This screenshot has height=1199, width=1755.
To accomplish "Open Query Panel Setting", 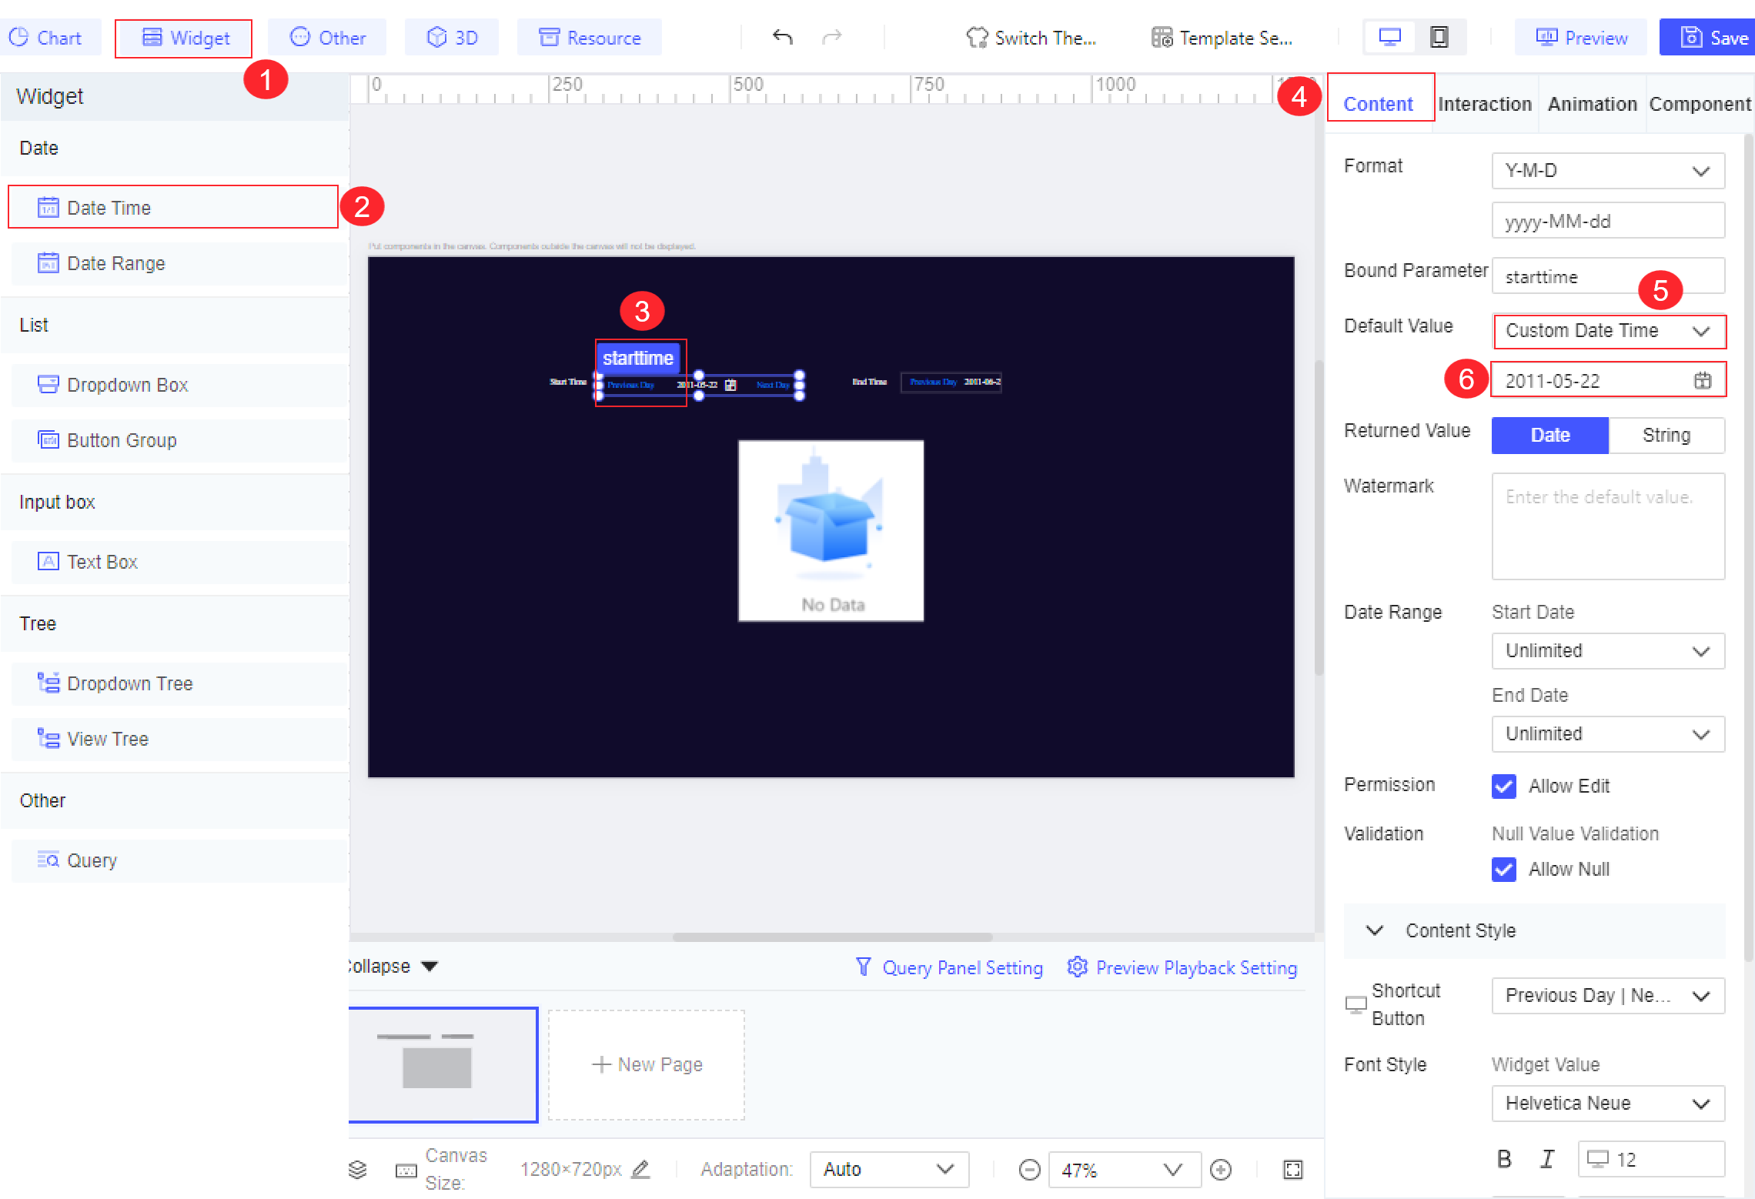I will (x=949, y=967).
